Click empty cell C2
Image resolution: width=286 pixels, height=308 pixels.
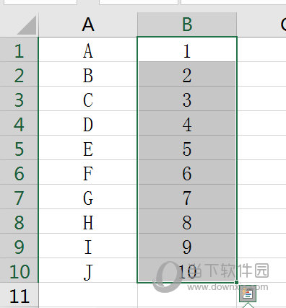(x=261, y=74)
